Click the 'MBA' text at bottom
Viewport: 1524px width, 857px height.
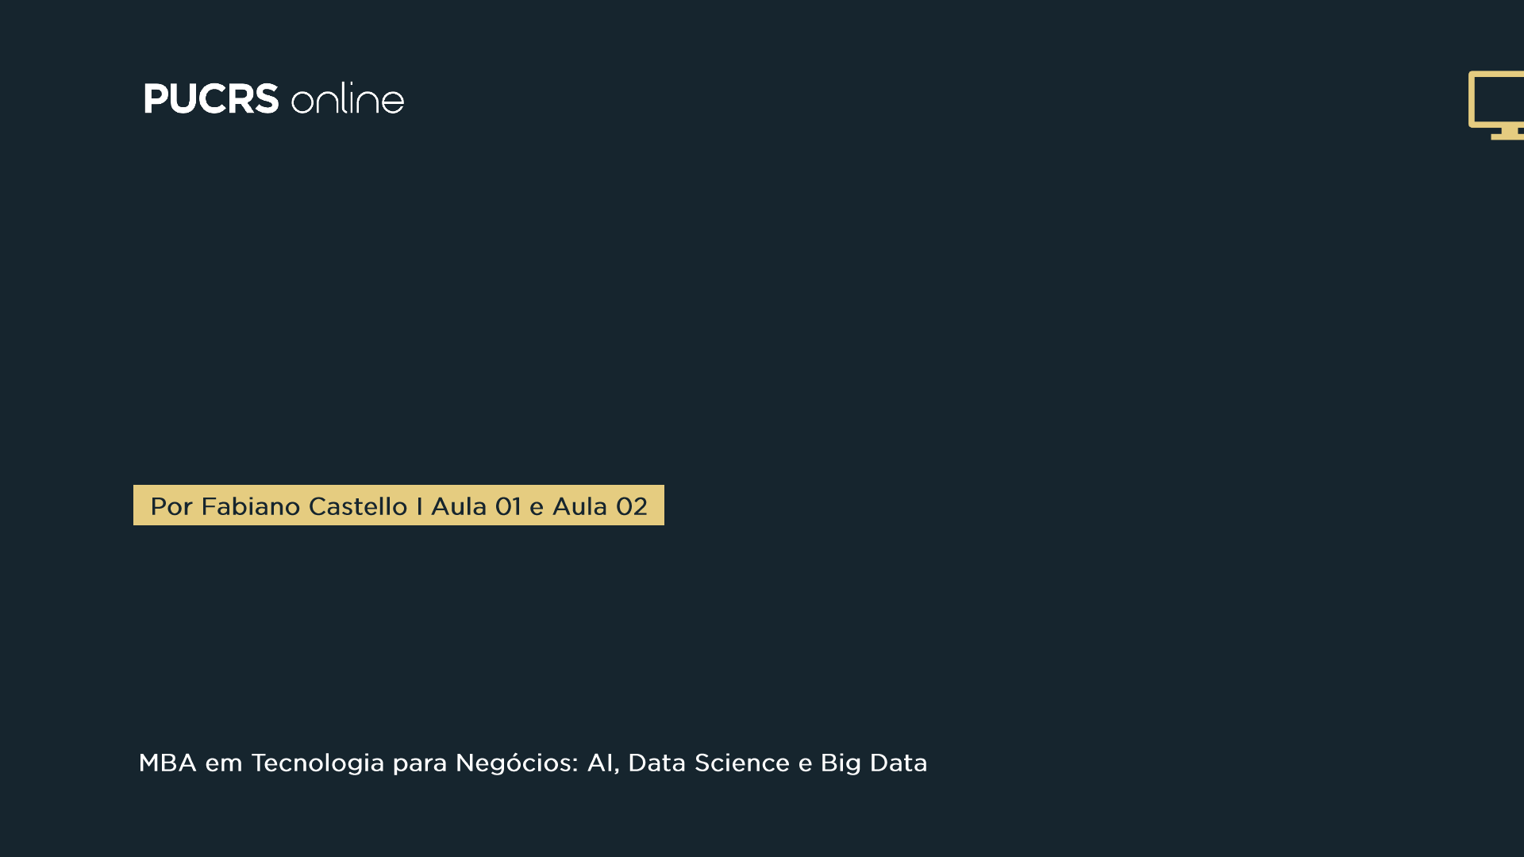click(167, 763)
